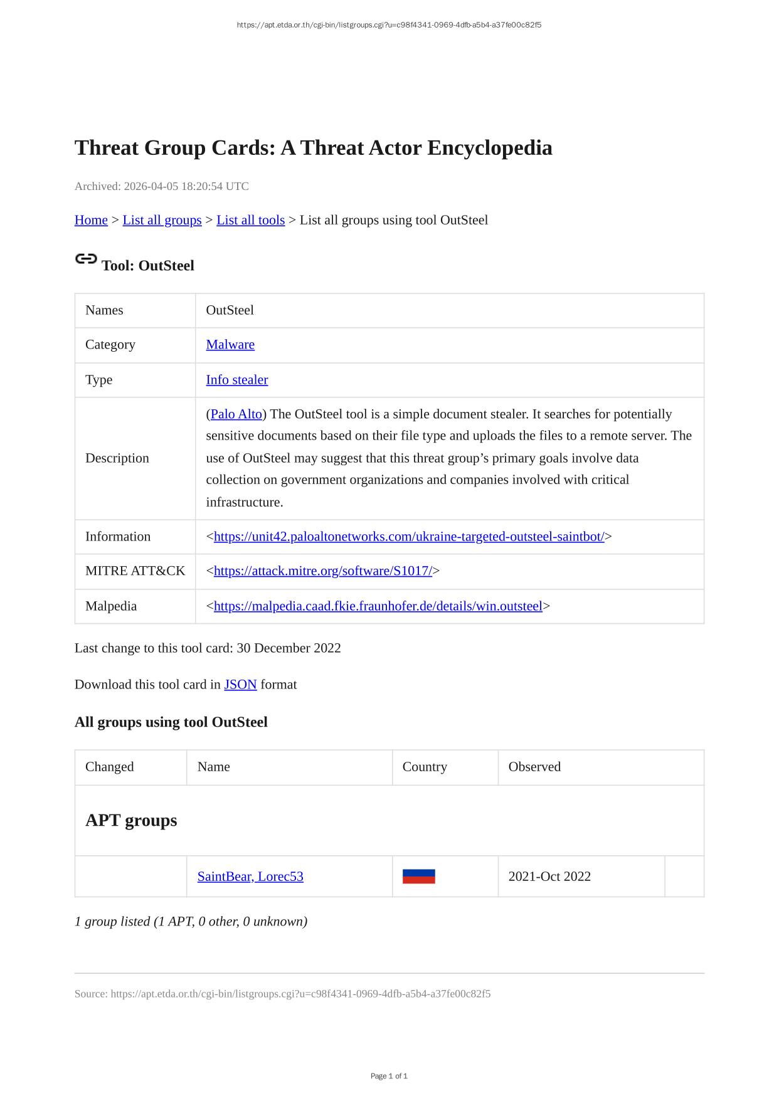
Task: Open List all tools breadcrumb link
Action: (x=250, y=220)
